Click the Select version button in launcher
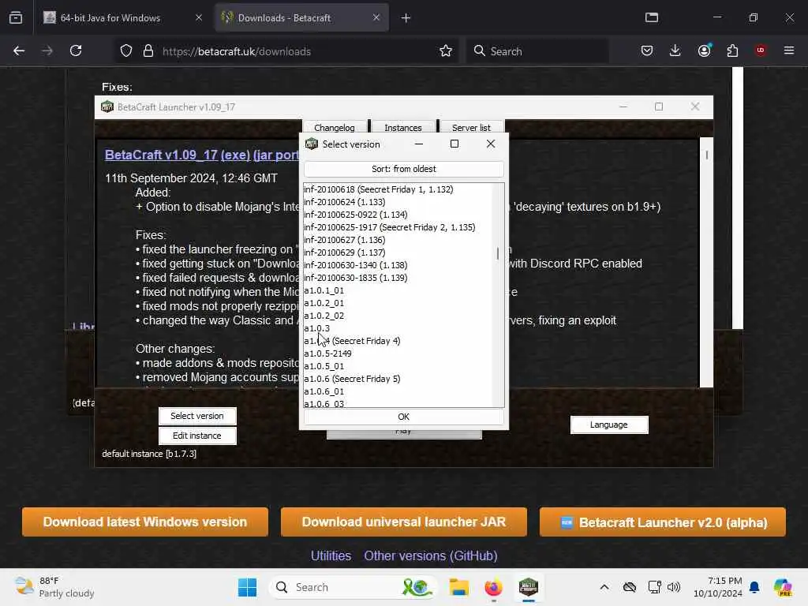 197,416
